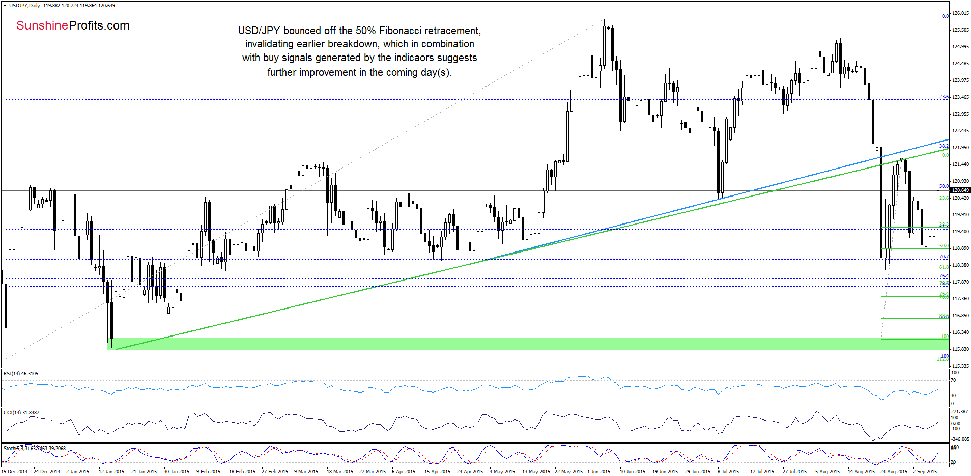Image resolution: width=971 pixels, height=476 pixels.
Task: Click the 117.360 price axis label
Action: (x=960, y=299)
